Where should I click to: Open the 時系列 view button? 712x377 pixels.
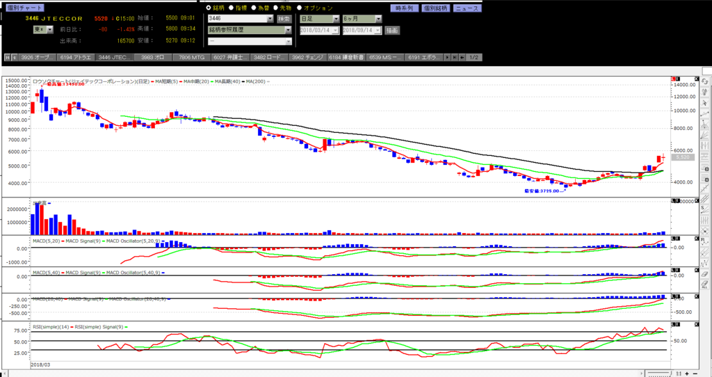pyautogui.click(x=404, y=8)
